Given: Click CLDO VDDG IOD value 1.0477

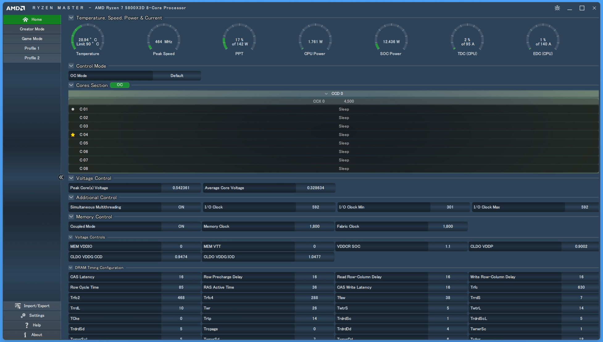Looking at the screenshot, I should 314,257.
